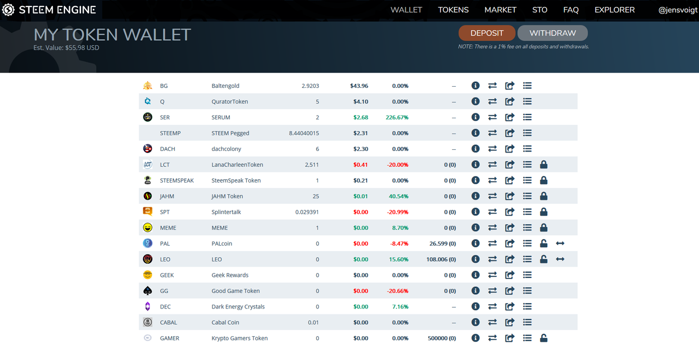The height and width of the screenshot is (345, 699).
Task: Click the swap arrows icon in the Baltengold row
Action: [x=493, y=86]
